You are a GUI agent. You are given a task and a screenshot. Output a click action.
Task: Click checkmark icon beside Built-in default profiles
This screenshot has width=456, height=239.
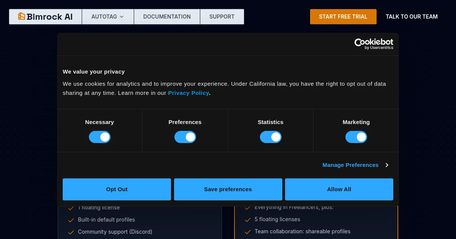coord(71,220)
